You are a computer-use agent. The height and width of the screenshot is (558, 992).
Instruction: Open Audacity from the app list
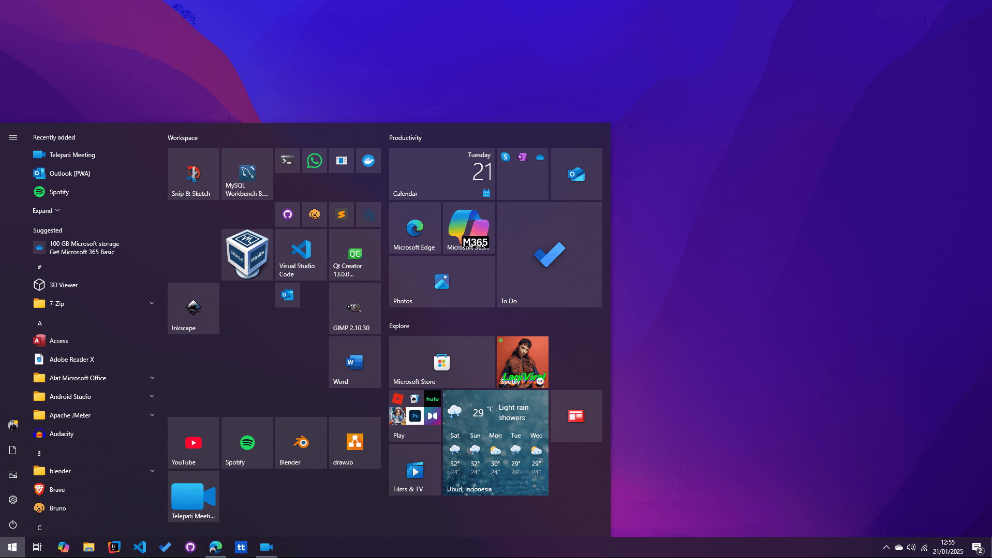[x=61, y=434]
